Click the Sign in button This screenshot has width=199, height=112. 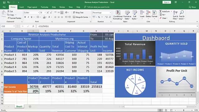tap(167, 2)
